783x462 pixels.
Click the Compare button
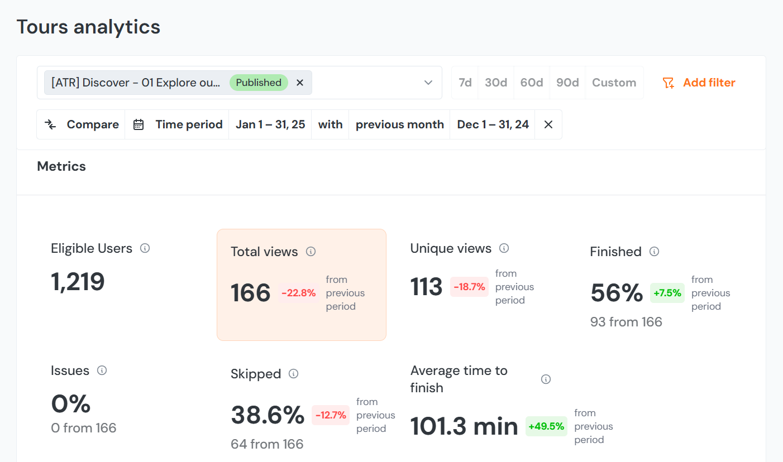[x=82, y=124]
